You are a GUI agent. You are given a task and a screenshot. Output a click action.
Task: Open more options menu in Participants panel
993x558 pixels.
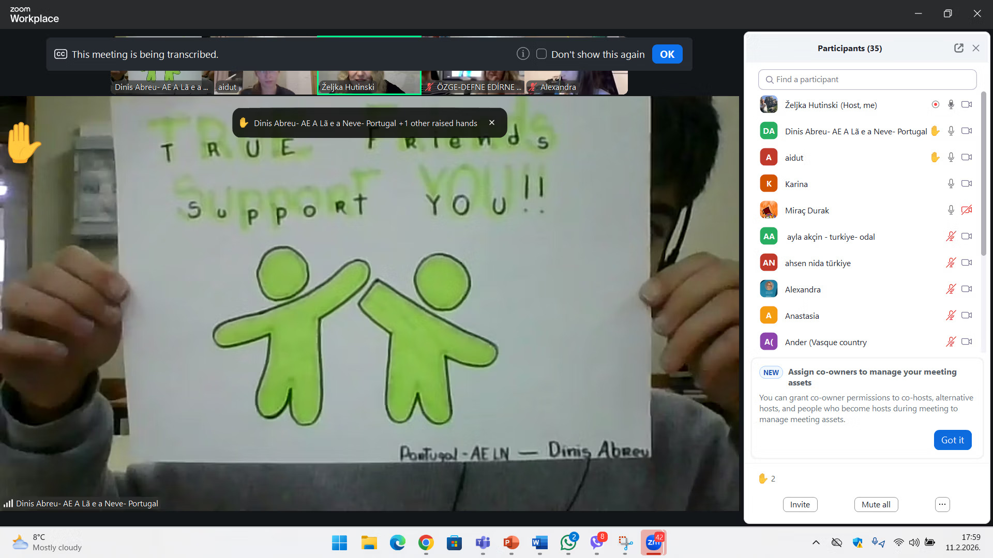942,504
